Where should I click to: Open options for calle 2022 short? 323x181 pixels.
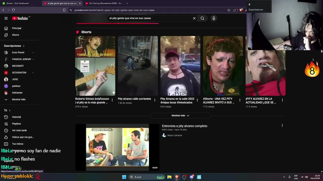pos(197,100)
